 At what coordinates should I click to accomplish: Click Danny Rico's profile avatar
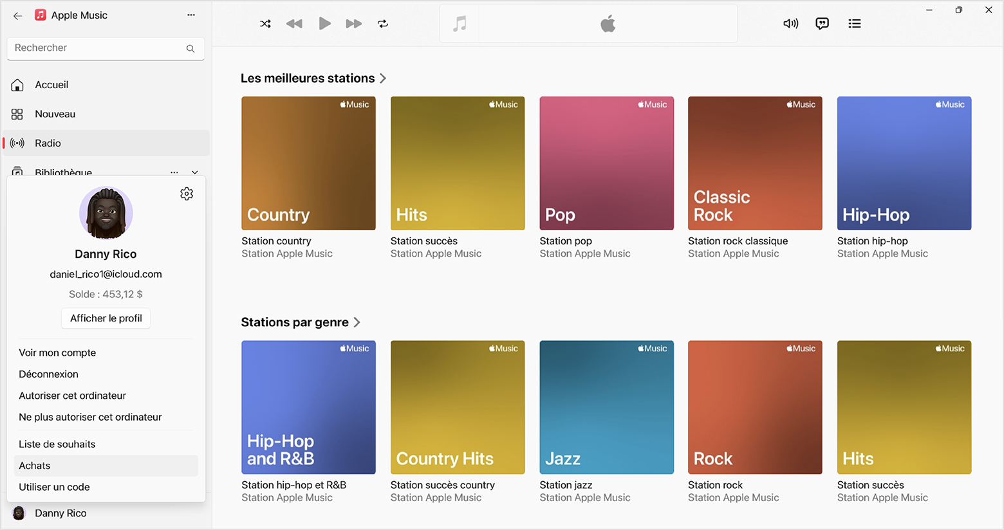tap(106, 213)
